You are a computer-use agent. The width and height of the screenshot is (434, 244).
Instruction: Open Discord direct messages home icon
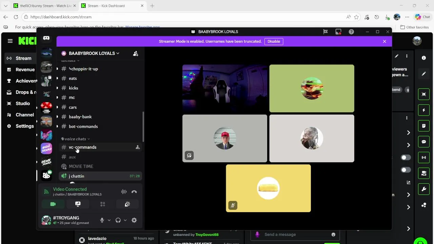(46, 38)
